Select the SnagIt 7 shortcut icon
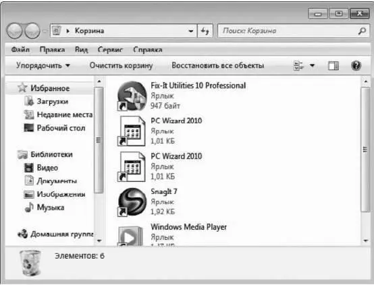 tap(132, 202)
